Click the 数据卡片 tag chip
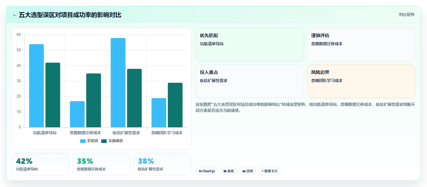 pos(269,171)
